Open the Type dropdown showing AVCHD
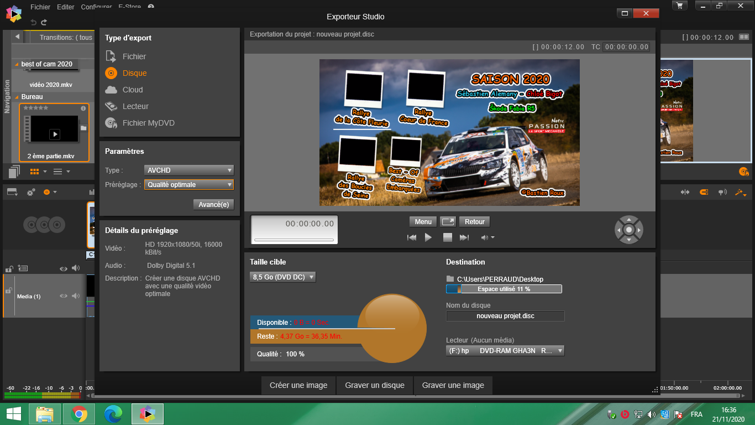 [x=189, y=170]
